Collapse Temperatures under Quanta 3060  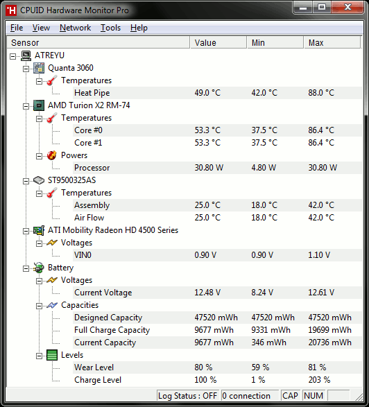39,82
